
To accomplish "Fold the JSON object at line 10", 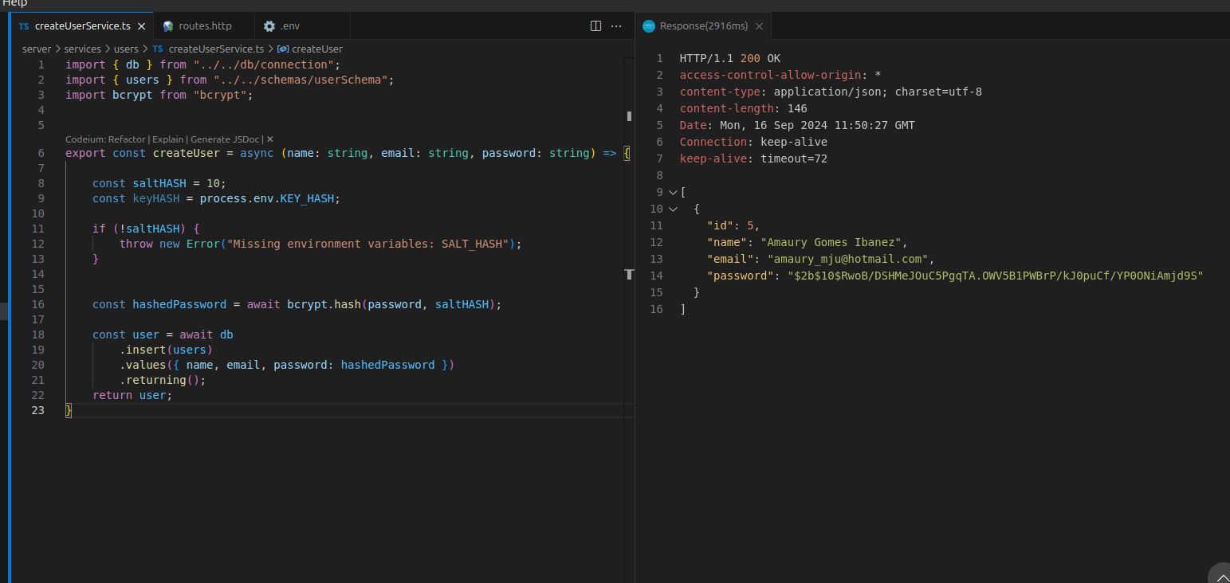I will [673, 209].
